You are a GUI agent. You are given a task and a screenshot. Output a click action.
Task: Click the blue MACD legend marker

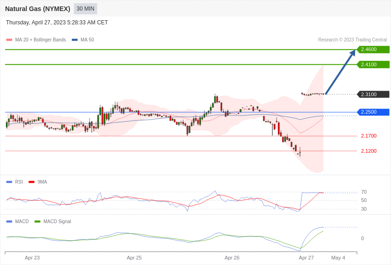pyautogui.click(x=9, y=222)
